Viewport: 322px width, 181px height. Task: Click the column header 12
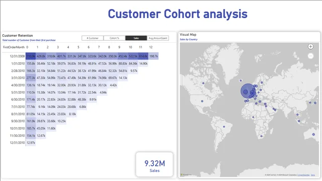click(x=151, y=47)
